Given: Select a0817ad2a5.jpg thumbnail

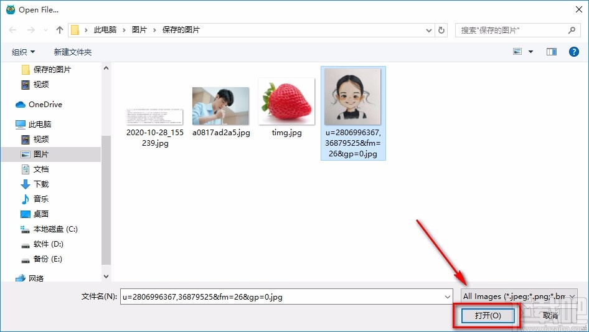Looking at the screenshot, I should pyautogui.click(x=221, y=106).
